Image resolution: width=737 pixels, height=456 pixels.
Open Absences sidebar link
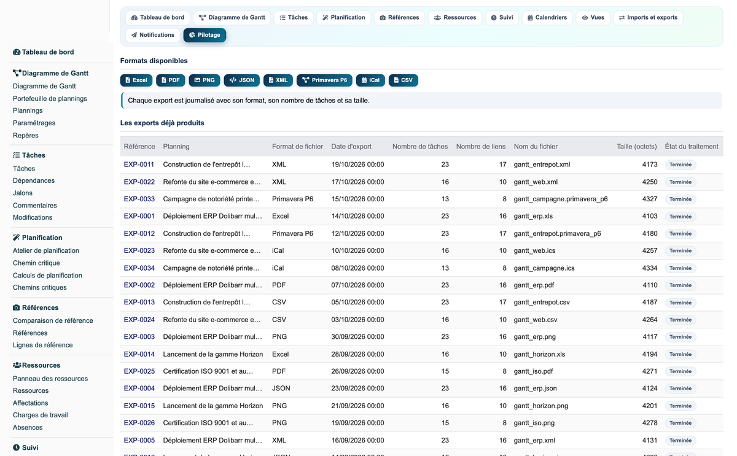coord(28,428)
